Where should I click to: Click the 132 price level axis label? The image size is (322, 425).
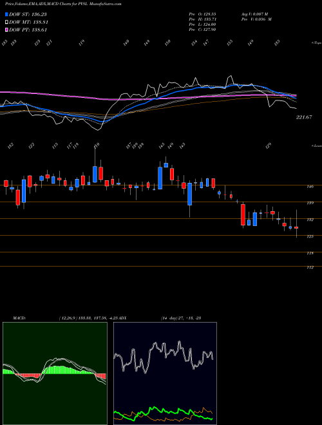tap(310, 220)
